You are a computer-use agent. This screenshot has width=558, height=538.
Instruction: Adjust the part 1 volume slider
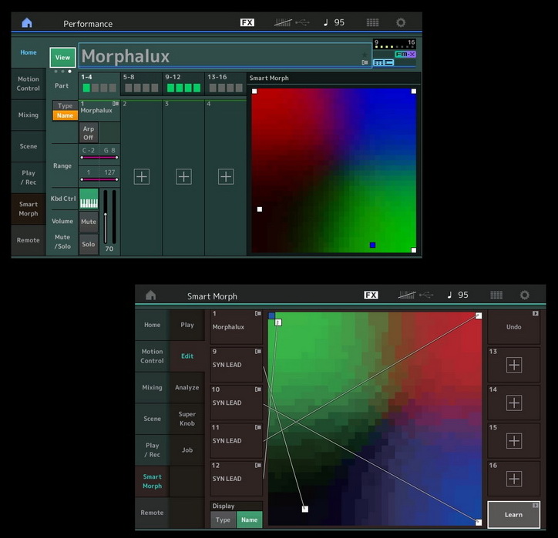click(106, 216)
